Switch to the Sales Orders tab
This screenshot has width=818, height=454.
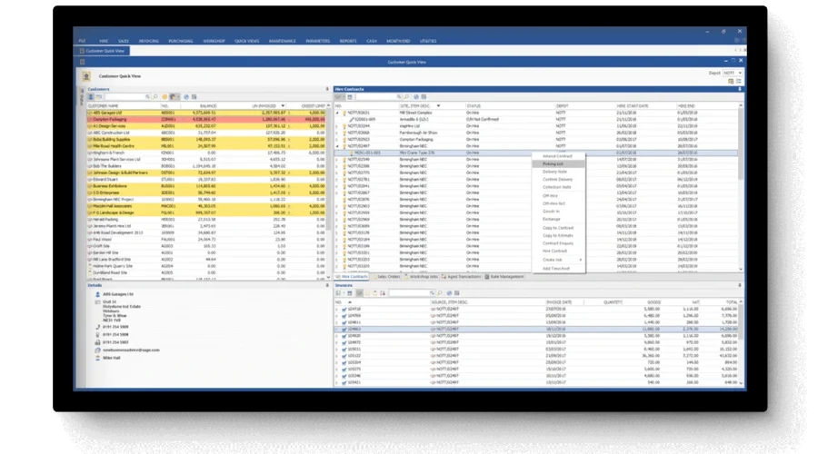(x=388, y=275)
